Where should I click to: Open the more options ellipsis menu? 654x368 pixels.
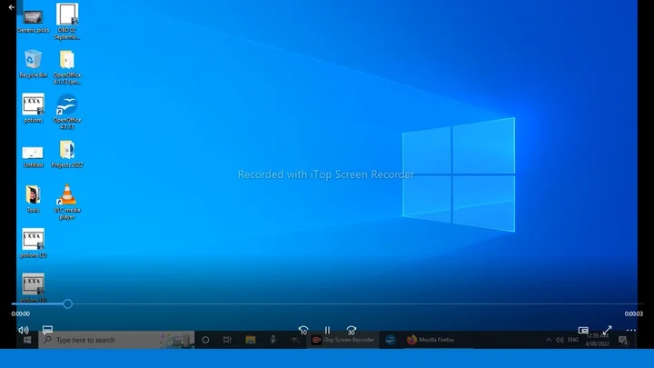click(631, 331)
